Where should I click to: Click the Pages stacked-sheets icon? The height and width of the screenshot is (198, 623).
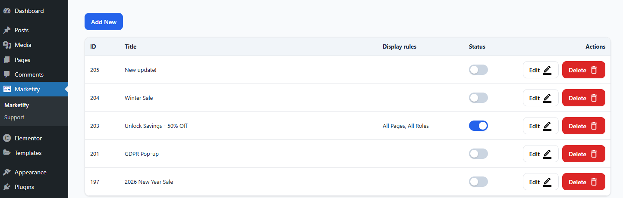pos(7,60)
